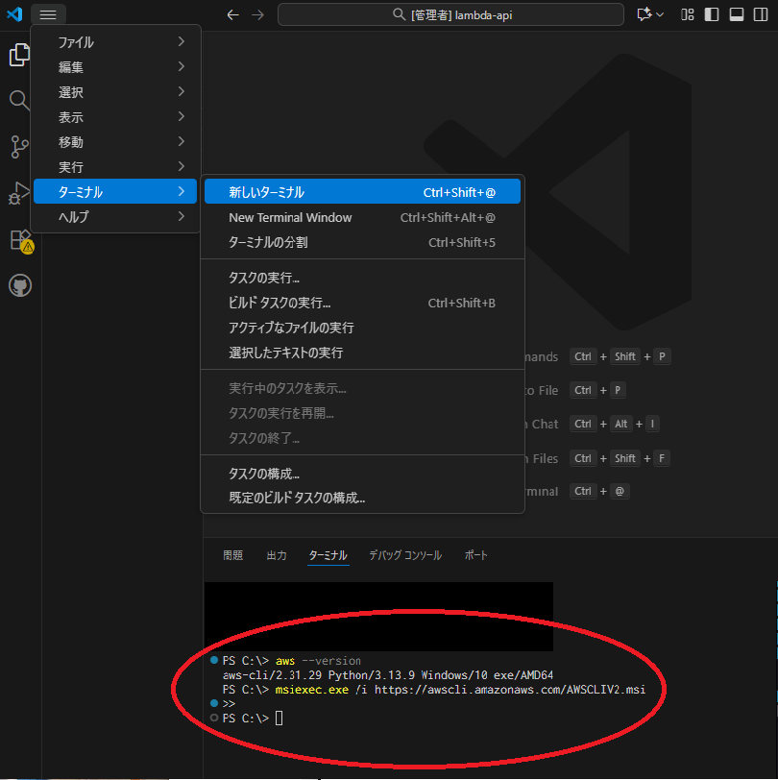Open the 実行 menu

pyautogui.click(x=115, y=166)
